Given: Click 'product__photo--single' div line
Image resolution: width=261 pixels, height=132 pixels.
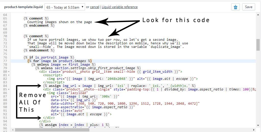Looking at the screenshot, I should (x=149, y=89).
